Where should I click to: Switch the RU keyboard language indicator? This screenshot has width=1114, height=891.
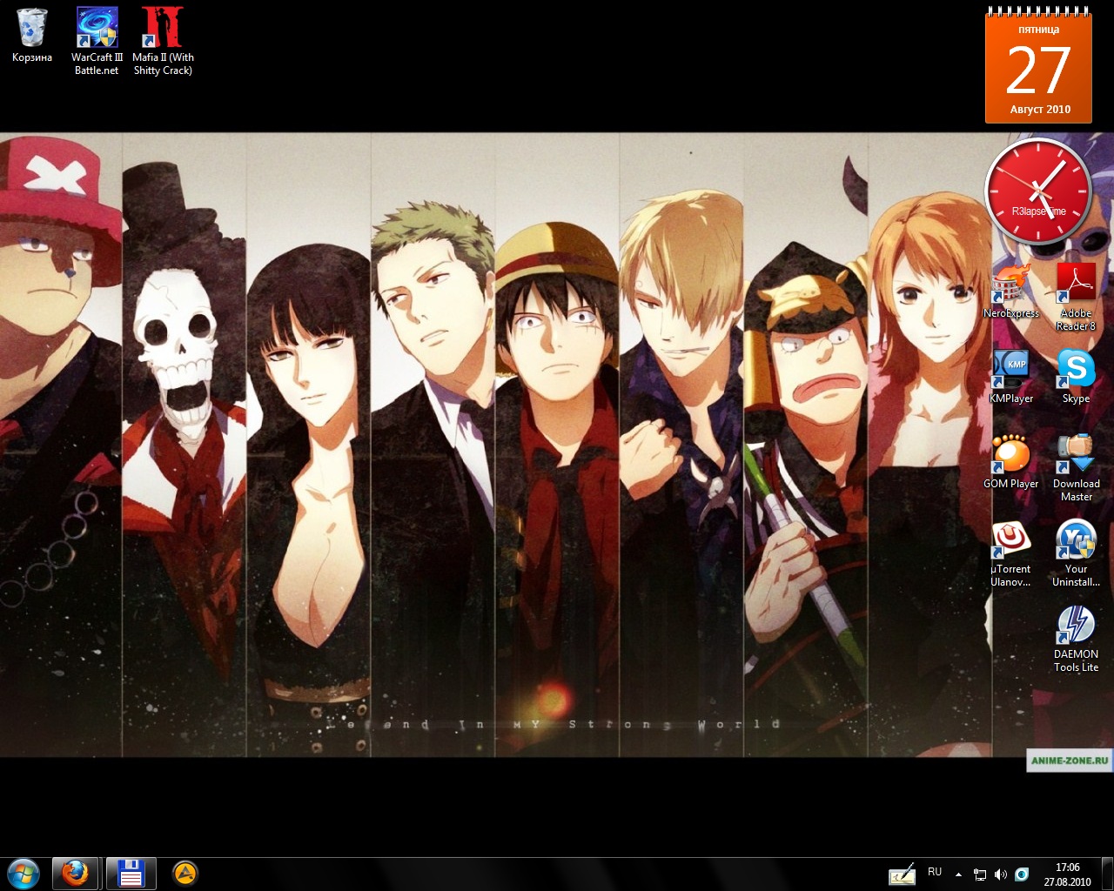(935, 872)
